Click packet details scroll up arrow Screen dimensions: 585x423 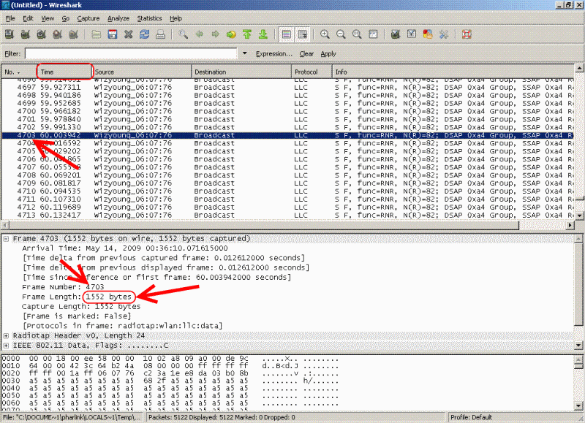tap(579, 238)
